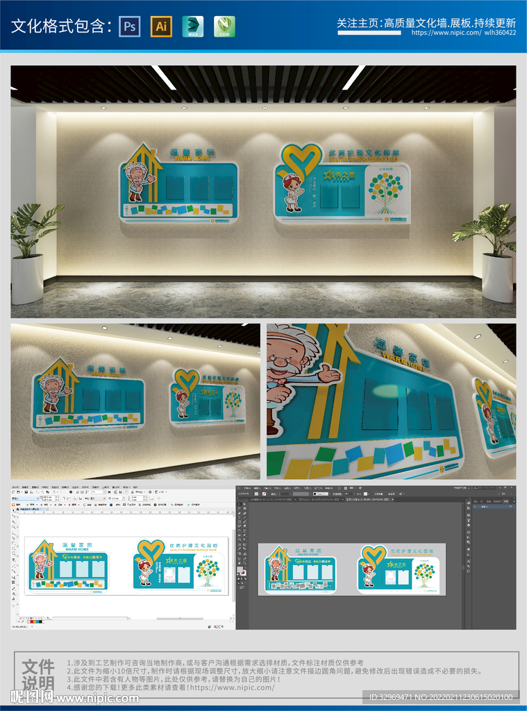
Task: Select the Zoom tool in Illustrator toolbox
Action: click(245, 563)
